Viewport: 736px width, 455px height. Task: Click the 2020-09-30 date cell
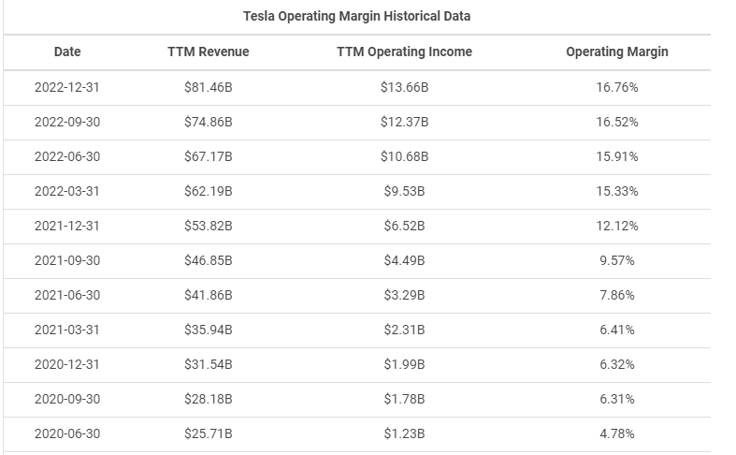[x=67, y=400]
